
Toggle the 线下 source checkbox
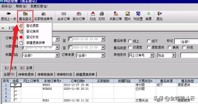(149, 41)
